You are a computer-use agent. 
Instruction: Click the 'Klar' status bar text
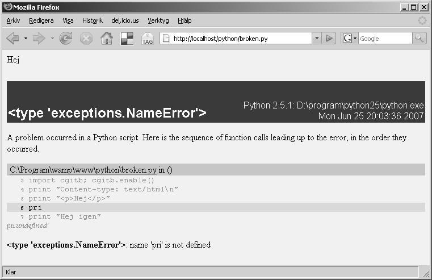click(x=11, y=272)
